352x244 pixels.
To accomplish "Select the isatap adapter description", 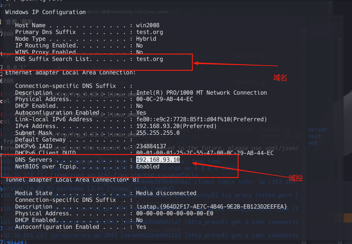I will tap(211, 207).
